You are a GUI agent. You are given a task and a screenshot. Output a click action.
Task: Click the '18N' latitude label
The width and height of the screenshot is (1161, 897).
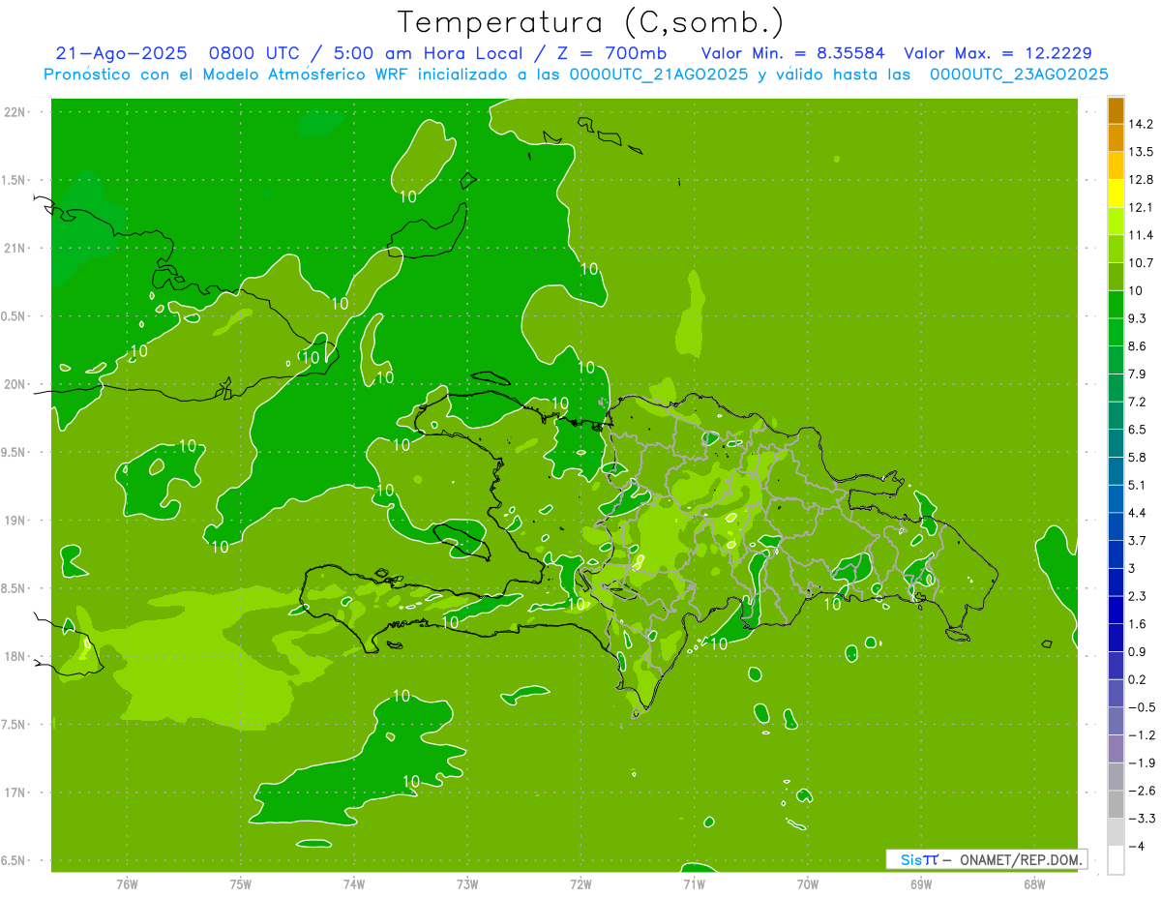point(15,657)
